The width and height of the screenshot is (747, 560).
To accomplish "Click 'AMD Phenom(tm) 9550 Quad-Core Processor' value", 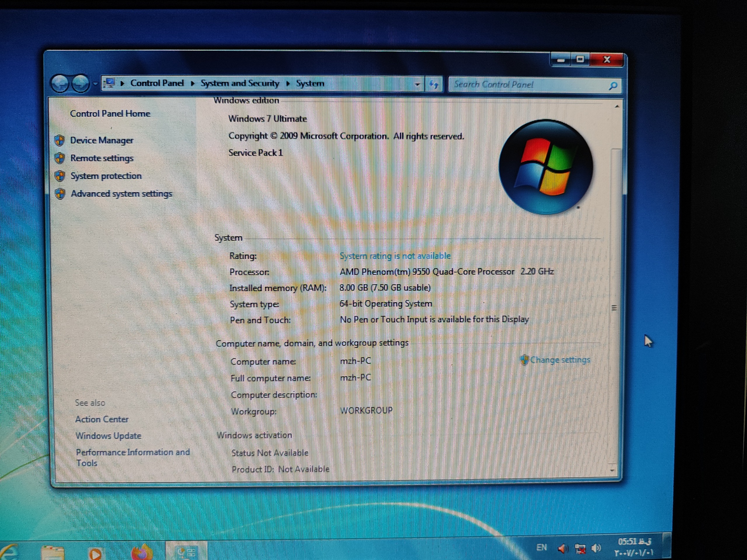I will [x=427, y=272].
